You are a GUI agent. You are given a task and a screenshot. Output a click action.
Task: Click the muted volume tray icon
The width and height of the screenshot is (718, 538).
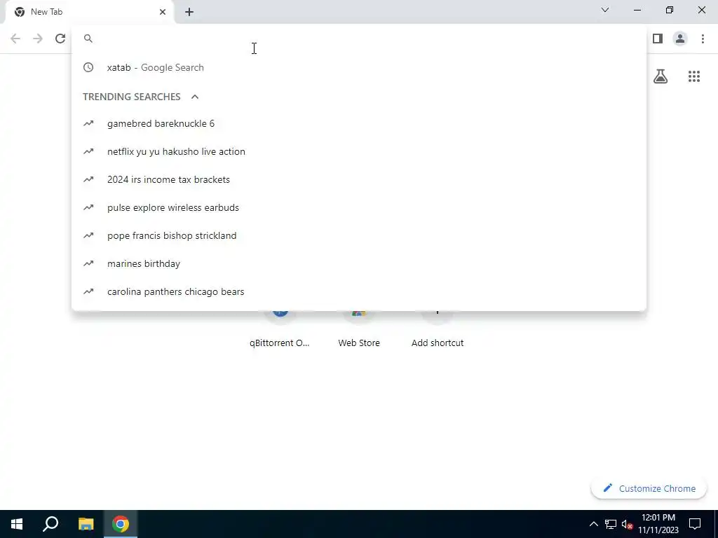(x=627, y=524)
